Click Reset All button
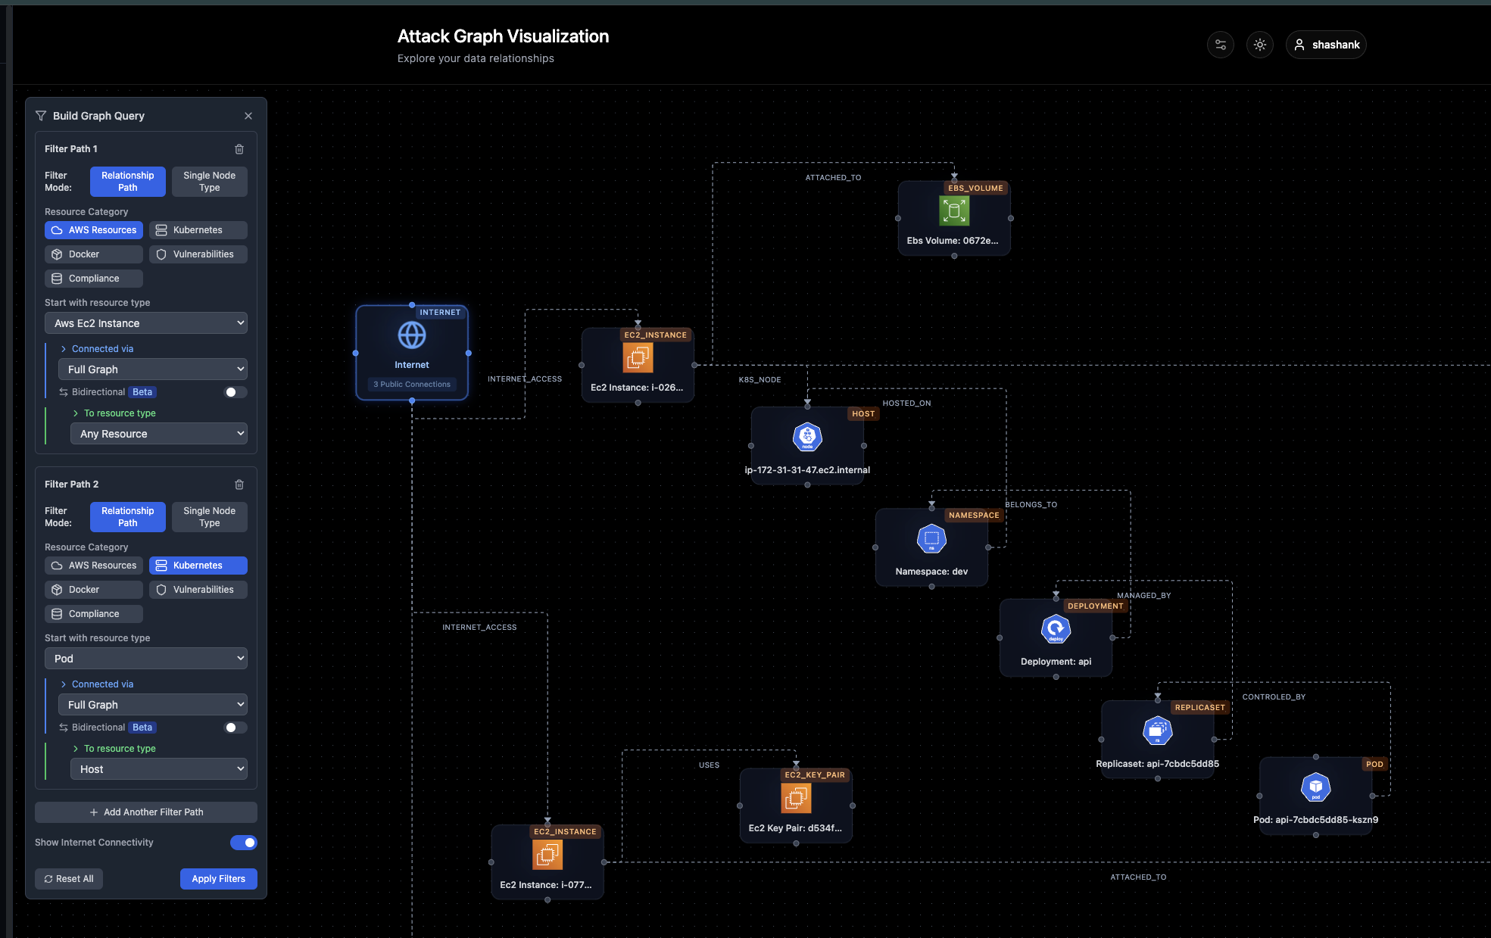Image resolution: width=1491 pixels, height=938 pixels. (x=69, y=879)
